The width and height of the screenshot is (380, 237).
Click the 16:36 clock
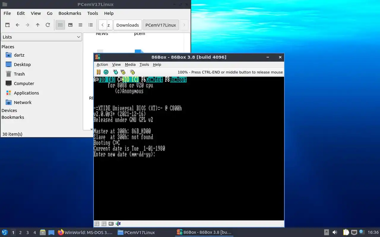pyautogui.click(x=373, y=233)
